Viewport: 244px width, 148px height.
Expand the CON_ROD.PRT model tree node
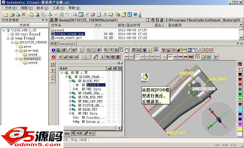[x=70, y=97]
